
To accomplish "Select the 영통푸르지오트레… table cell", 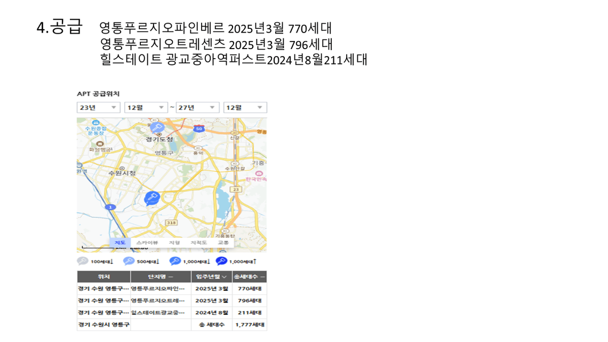I will (161, 300).
